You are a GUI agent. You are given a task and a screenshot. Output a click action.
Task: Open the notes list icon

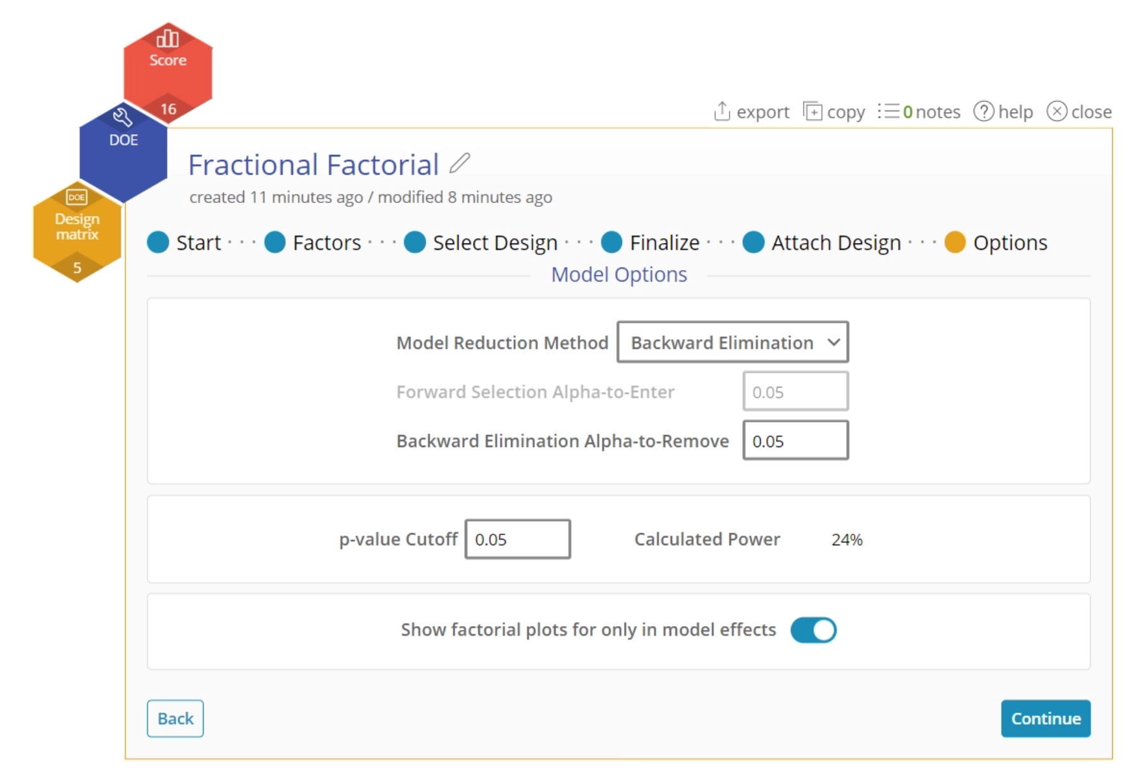coord(888,111)
